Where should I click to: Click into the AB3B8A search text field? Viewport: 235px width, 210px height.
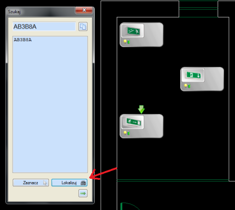point(44,27)
